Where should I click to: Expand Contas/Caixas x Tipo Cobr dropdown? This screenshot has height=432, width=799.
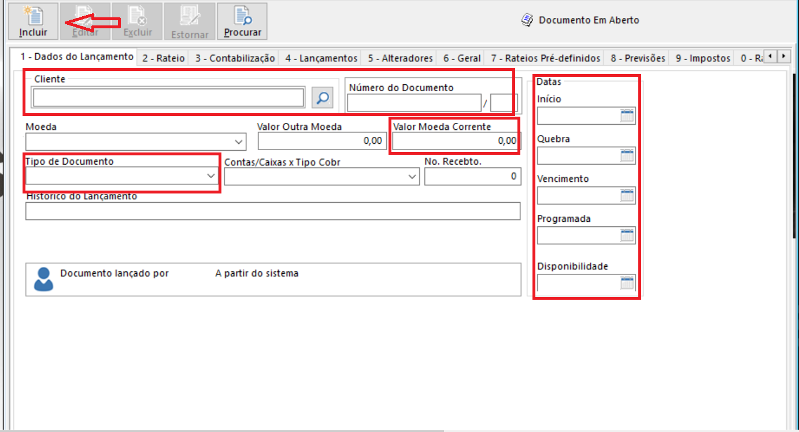(412, 176)
